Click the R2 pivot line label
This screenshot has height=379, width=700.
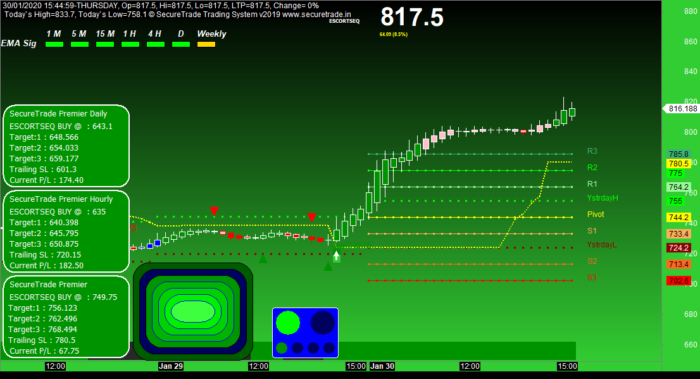(592, 168)
